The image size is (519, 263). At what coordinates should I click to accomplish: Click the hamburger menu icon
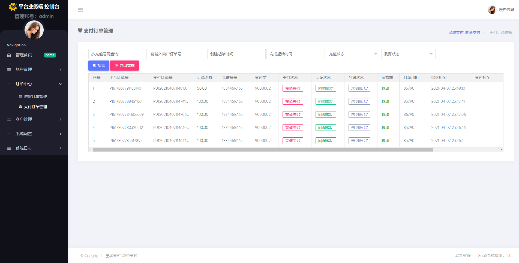click(x=80, y=10)
